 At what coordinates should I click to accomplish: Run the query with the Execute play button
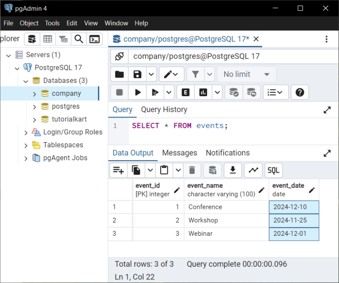click(x=138, y=92)
